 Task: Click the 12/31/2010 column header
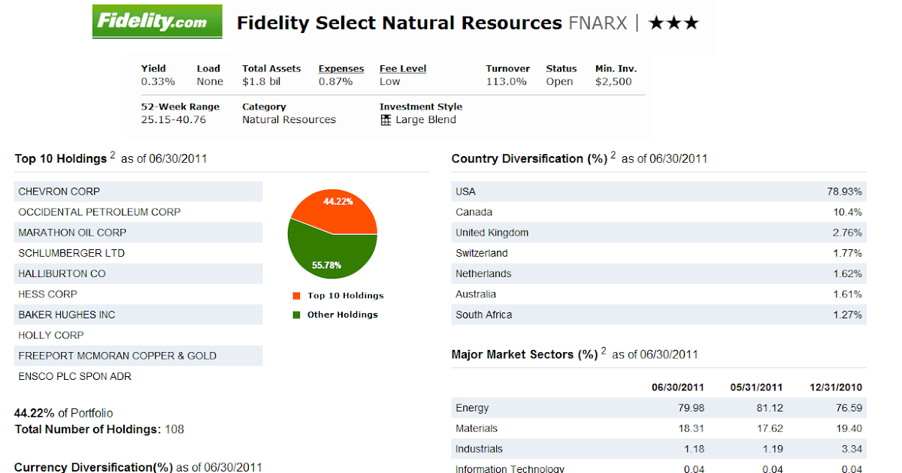point(837,387)
